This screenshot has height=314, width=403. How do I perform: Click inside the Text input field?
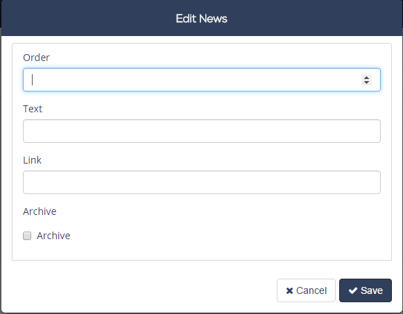tap(201, 131)
